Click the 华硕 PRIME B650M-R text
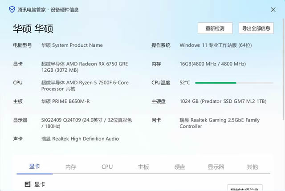 click(x=65, y=102)
